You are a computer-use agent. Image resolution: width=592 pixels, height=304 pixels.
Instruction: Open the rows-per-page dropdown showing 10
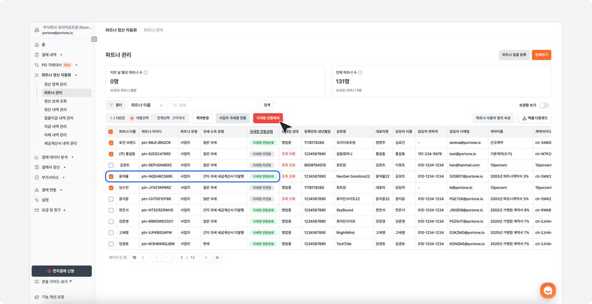138,257
